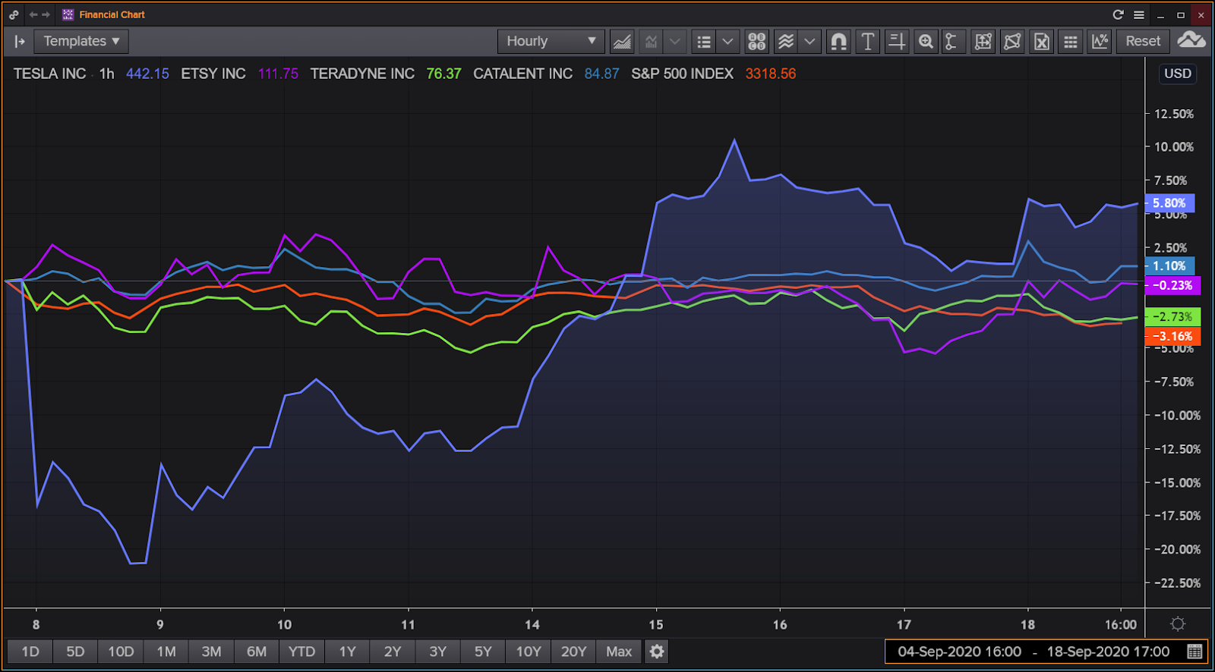Viewport: 1215px width, 672px height.
Task: Click the Tesla price value 442.15
Action: [147, 74]
